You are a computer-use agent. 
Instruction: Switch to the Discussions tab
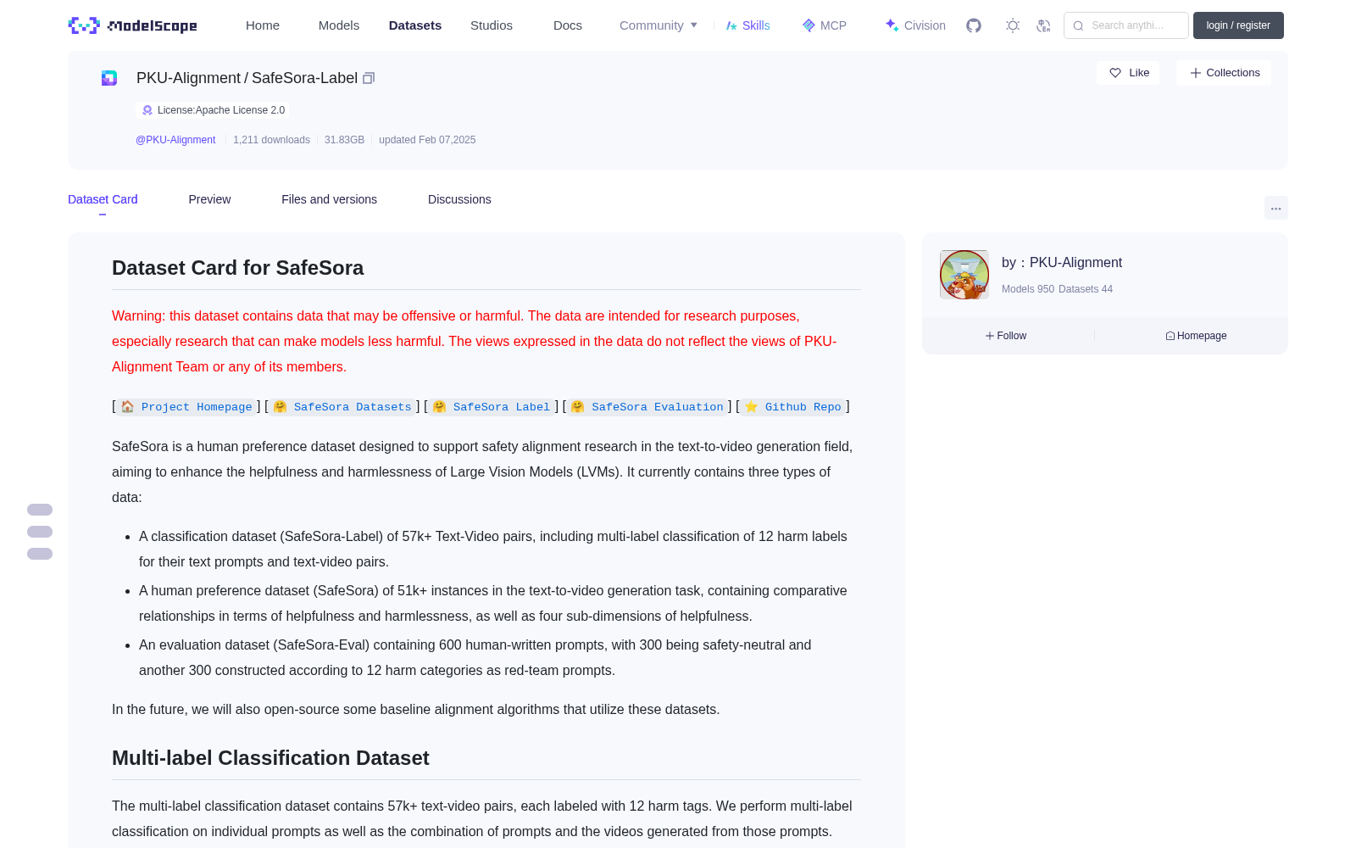pos(459,199)
